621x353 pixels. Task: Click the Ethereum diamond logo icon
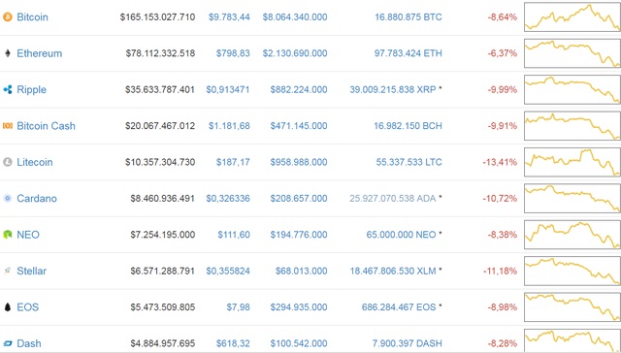(8, 53)
